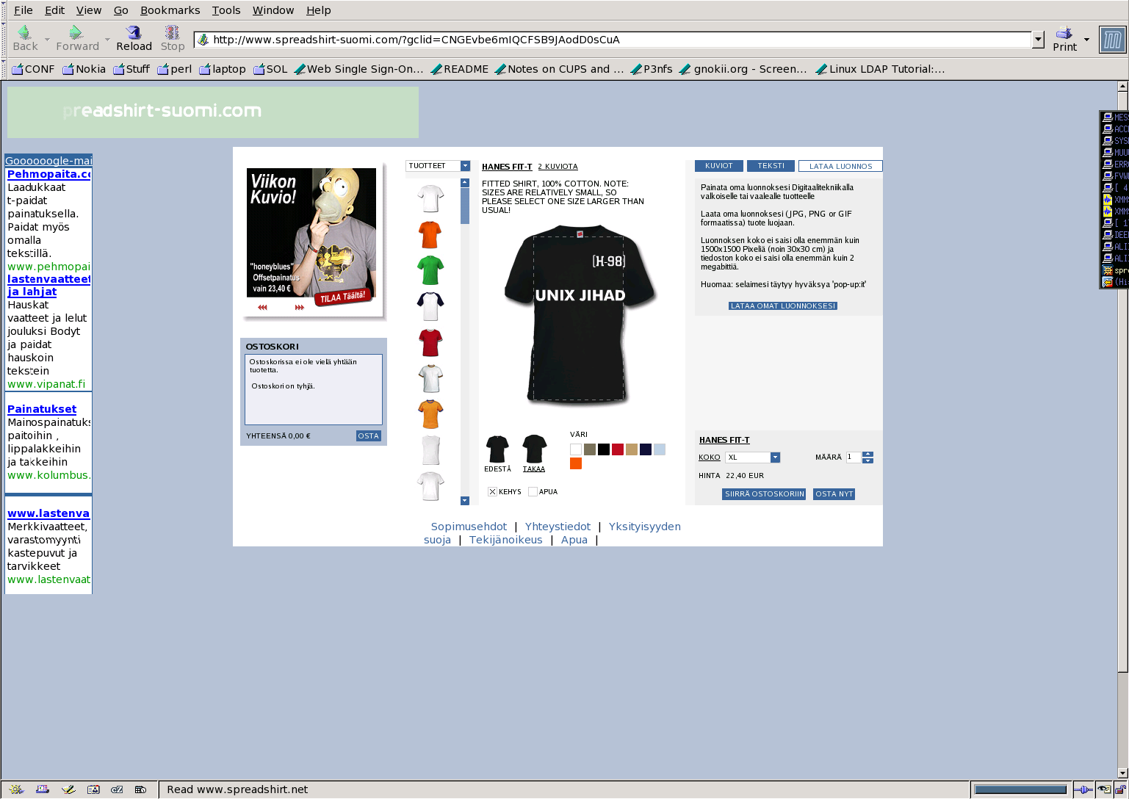Open the Tuotteet product dropdown
The width and height of the screenshot is (1129, 799).
[465, 166]
